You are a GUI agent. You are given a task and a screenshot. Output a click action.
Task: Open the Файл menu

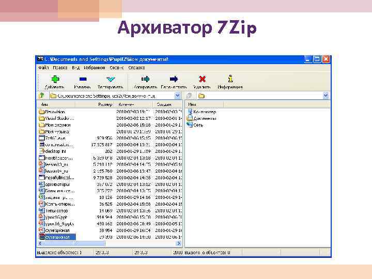pos(43,68)
